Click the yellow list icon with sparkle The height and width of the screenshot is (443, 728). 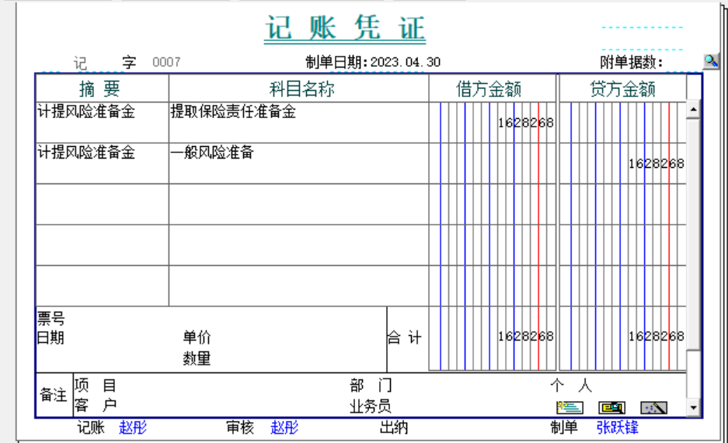[570, 407]
